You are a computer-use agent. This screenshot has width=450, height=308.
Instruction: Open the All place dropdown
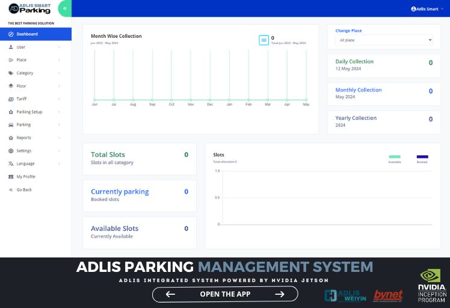tap(384, 40)
